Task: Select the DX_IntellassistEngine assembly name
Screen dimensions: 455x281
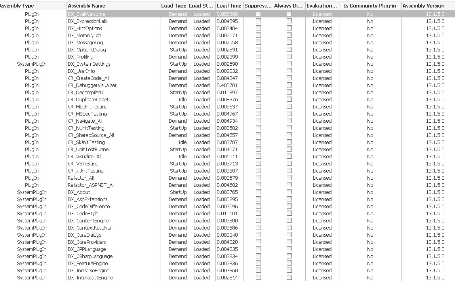Action: pyautogui.click(x=90, y=278)
